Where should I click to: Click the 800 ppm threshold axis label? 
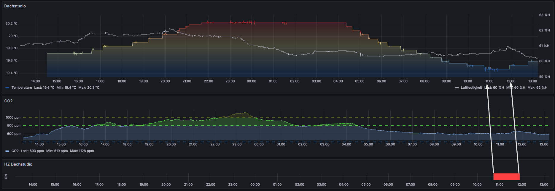14,125
